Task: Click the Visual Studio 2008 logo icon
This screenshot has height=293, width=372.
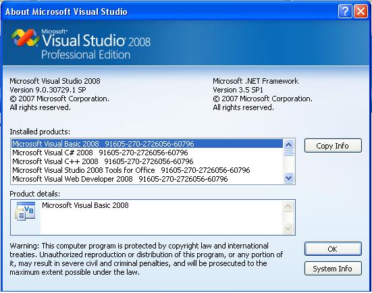Action: pos(25,37)
